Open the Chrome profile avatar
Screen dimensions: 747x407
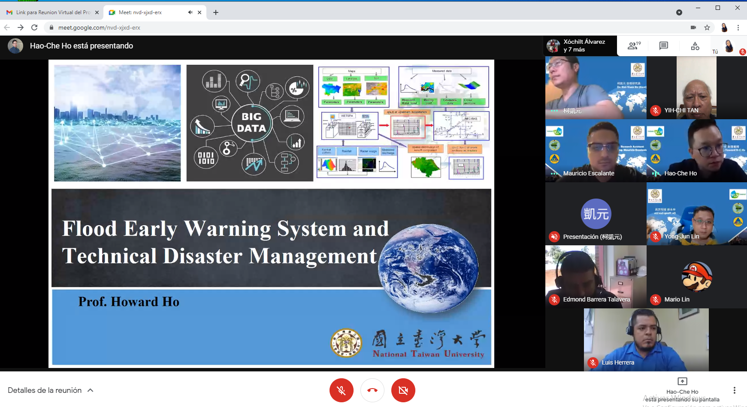pos(724,27)
